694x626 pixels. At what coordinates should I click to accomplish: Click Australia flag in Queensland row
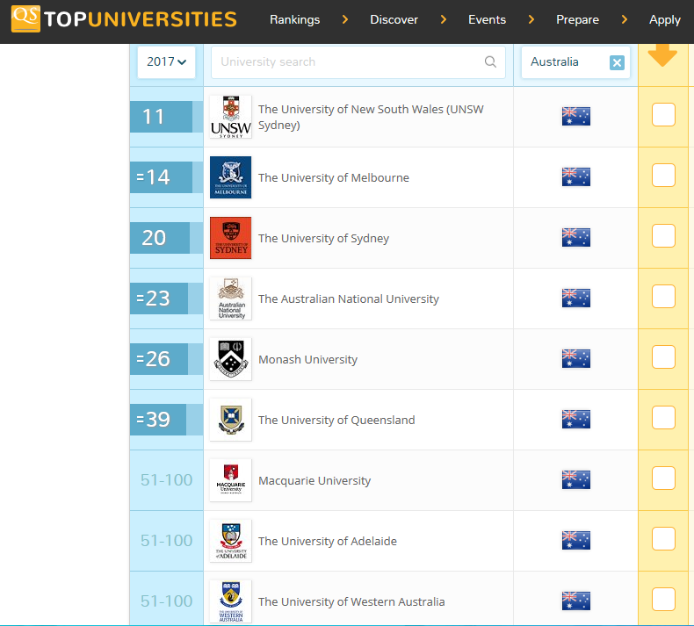click(x=575, y=420)
